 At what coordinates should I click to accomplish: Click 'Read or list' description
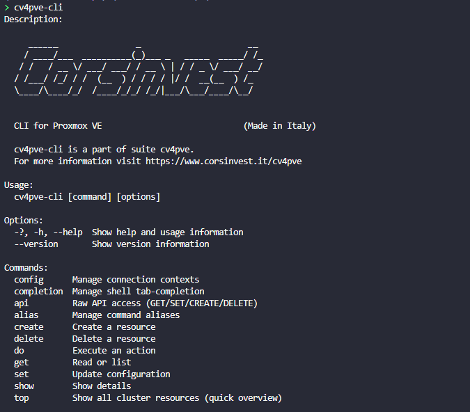[102, 363]
